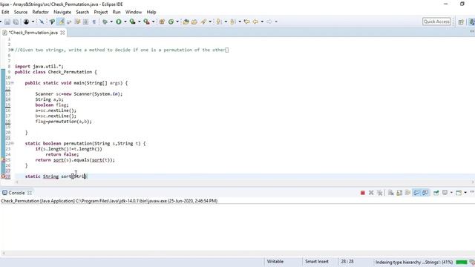475x267 pixels.
Task: Close the Check_Permutation.java editor tab
Action: [62, 33]
